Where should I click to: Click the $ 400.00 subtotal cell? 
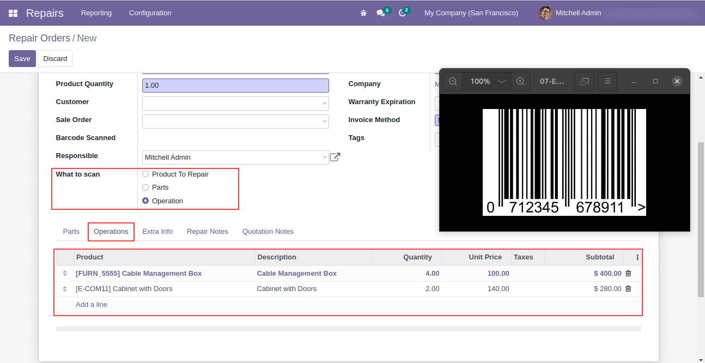(x=584, y=274)
